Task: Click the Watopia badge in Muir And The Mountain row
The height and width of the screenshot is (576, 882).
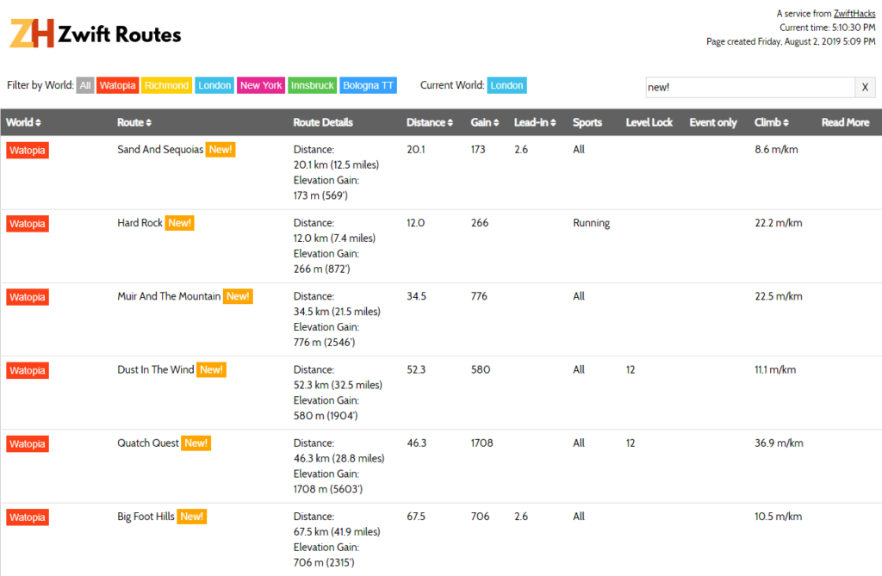Action: 28,297
